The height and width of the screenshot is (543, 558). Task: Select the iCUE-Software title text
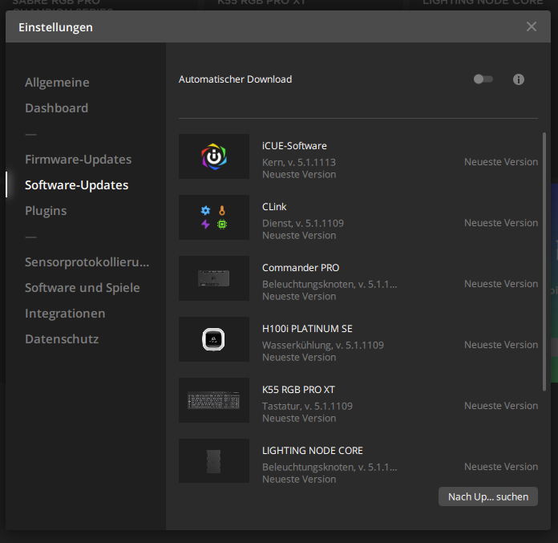pos(294,146)
